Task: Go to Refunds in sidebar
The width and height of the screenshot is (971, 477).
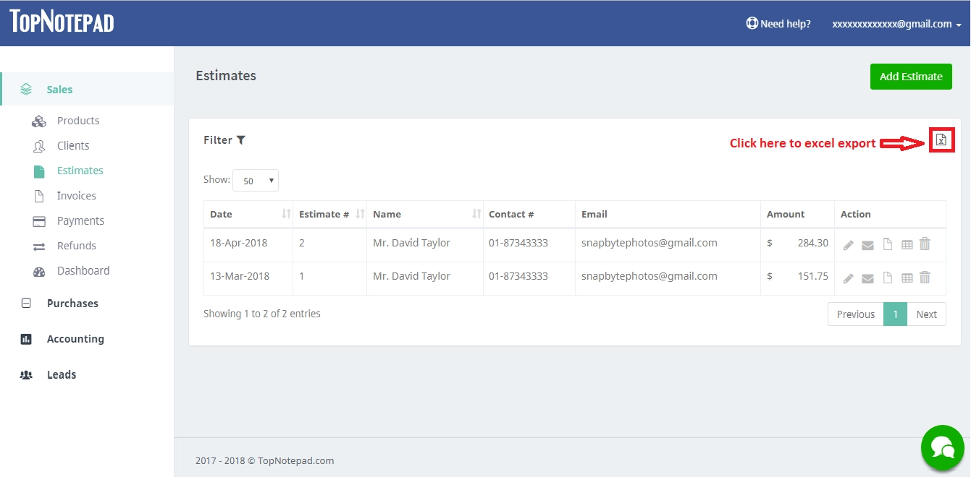Action: click(x=77, y=246)
